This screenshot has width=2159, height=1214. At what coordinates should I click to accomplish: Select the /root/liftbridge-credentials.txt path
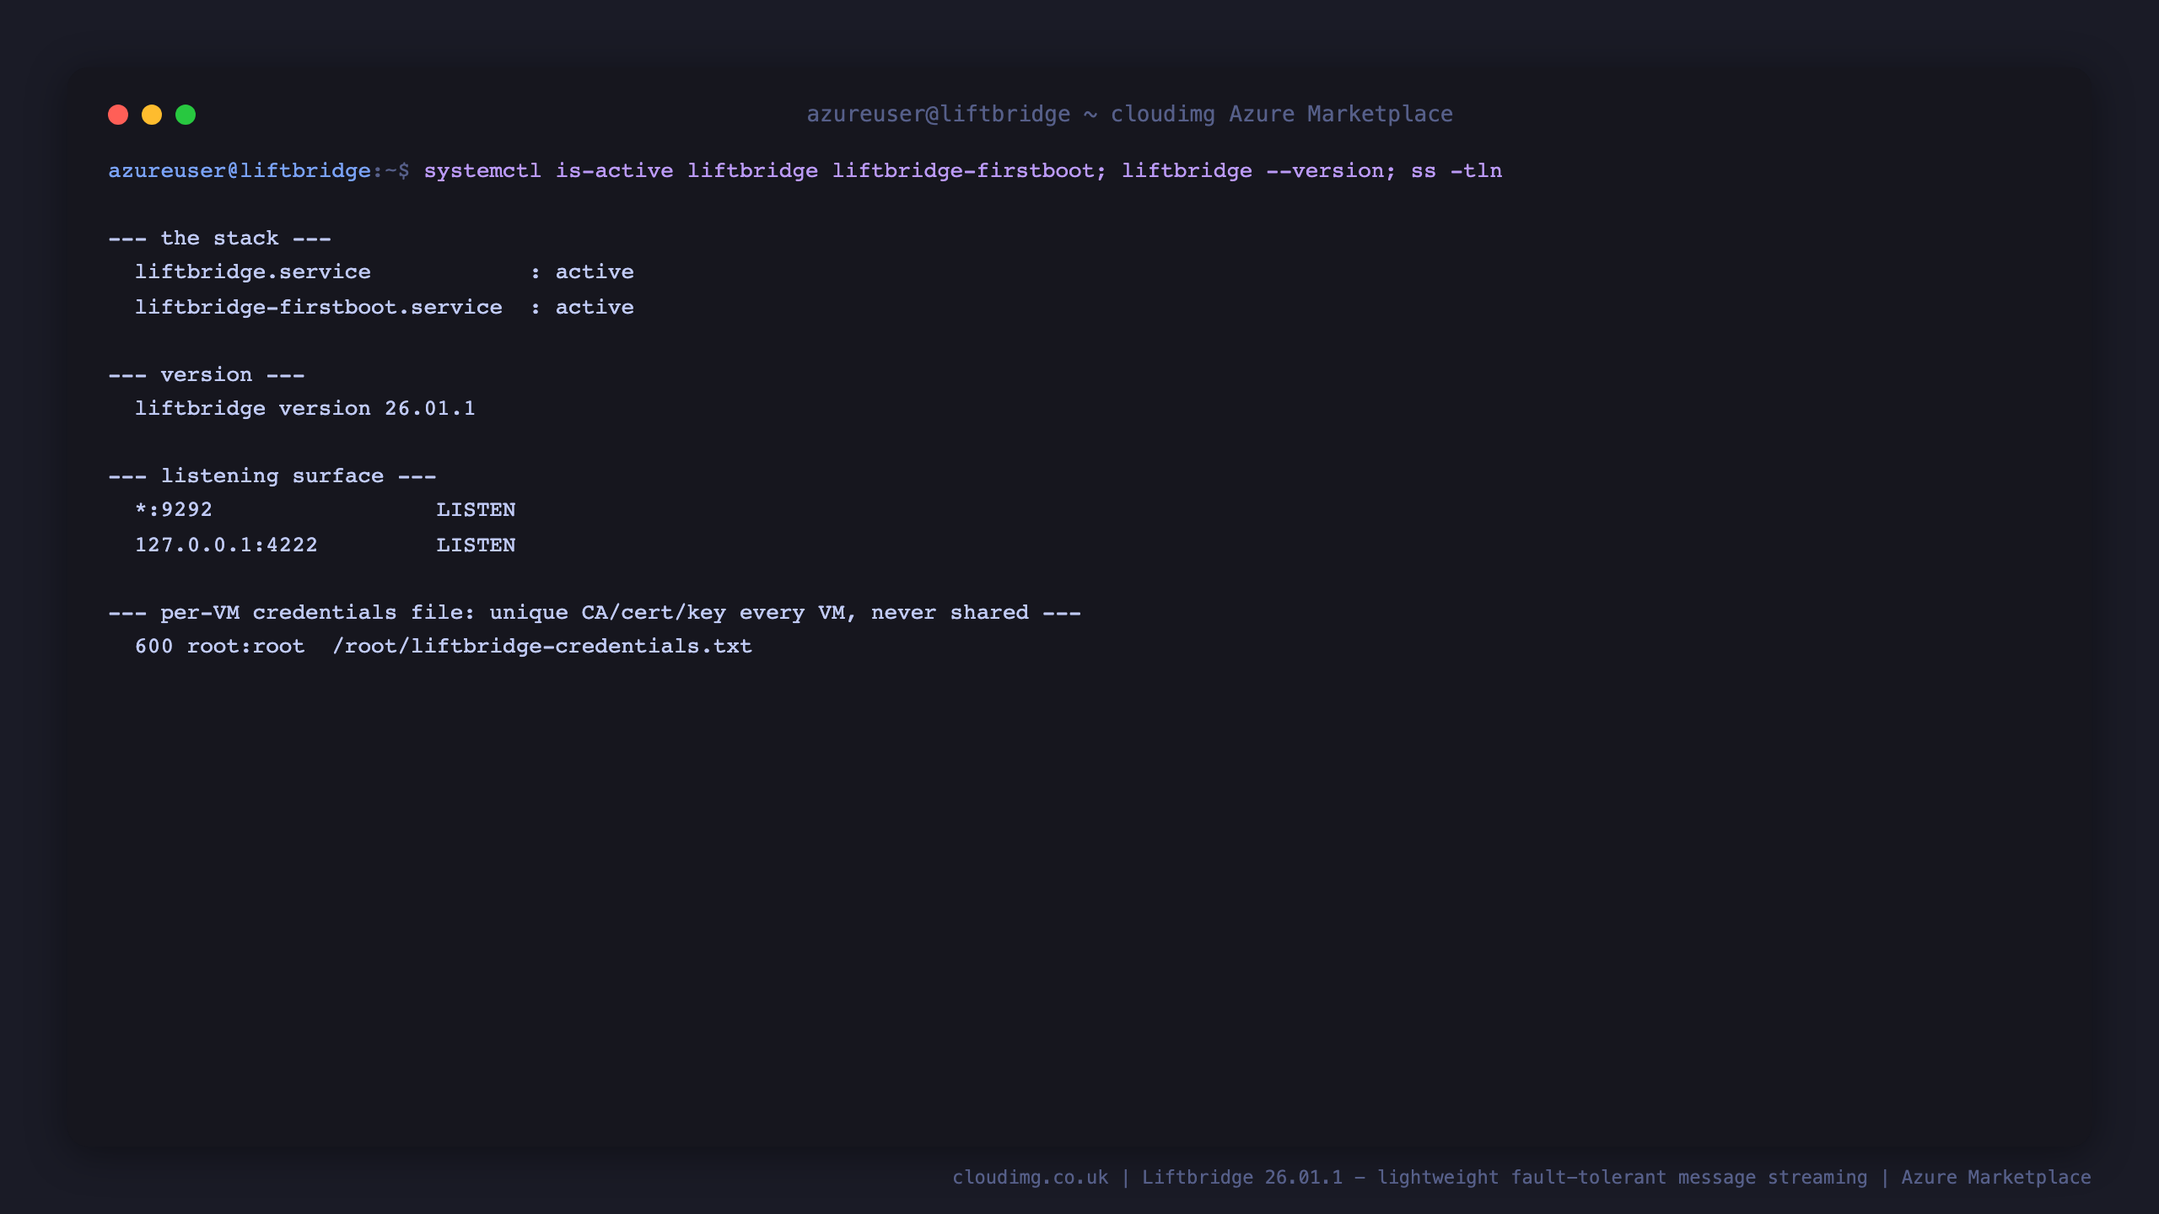tap(542, 647)
